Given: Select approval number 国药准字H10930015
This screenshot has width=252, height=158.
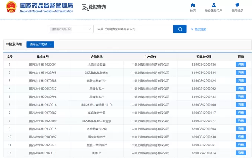Looking at the screenshot, I should pos(43,129).
